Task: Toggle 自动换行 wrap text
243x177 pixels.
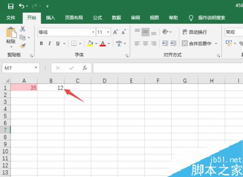Action: (x=195, y=32)
